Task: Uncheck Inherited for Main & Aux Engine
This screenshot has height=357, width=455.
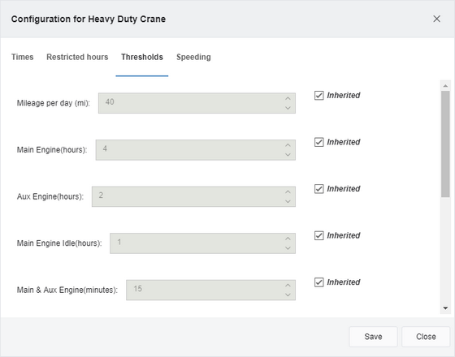Action: click(318, 282)
